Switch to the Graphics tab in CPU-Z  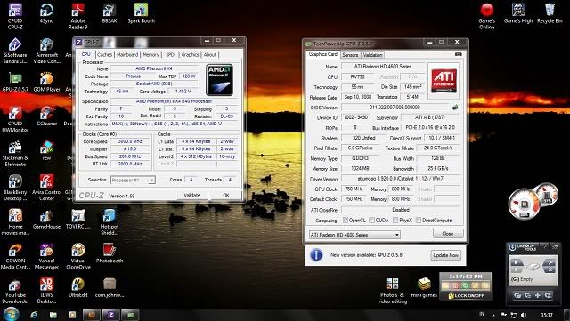190,54
